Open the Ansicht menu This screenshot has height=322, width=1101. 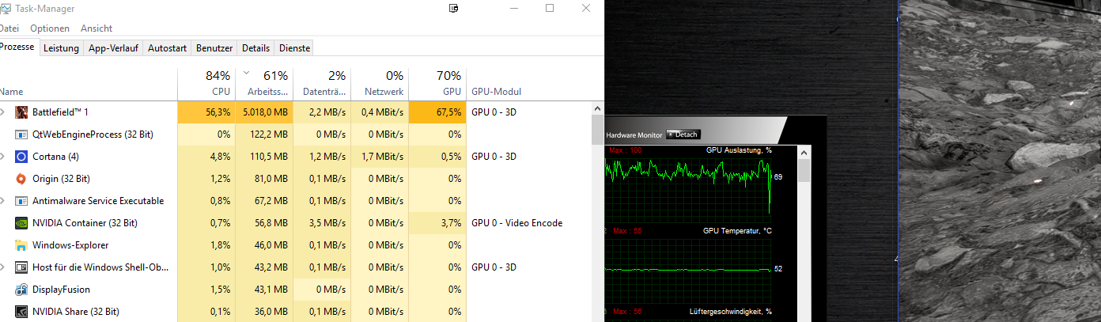pos(96,28)
